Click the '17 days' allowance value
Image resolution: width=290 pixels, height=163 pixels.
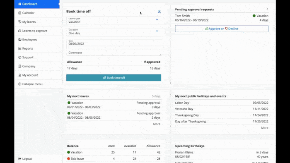click(x=72, y=68)
